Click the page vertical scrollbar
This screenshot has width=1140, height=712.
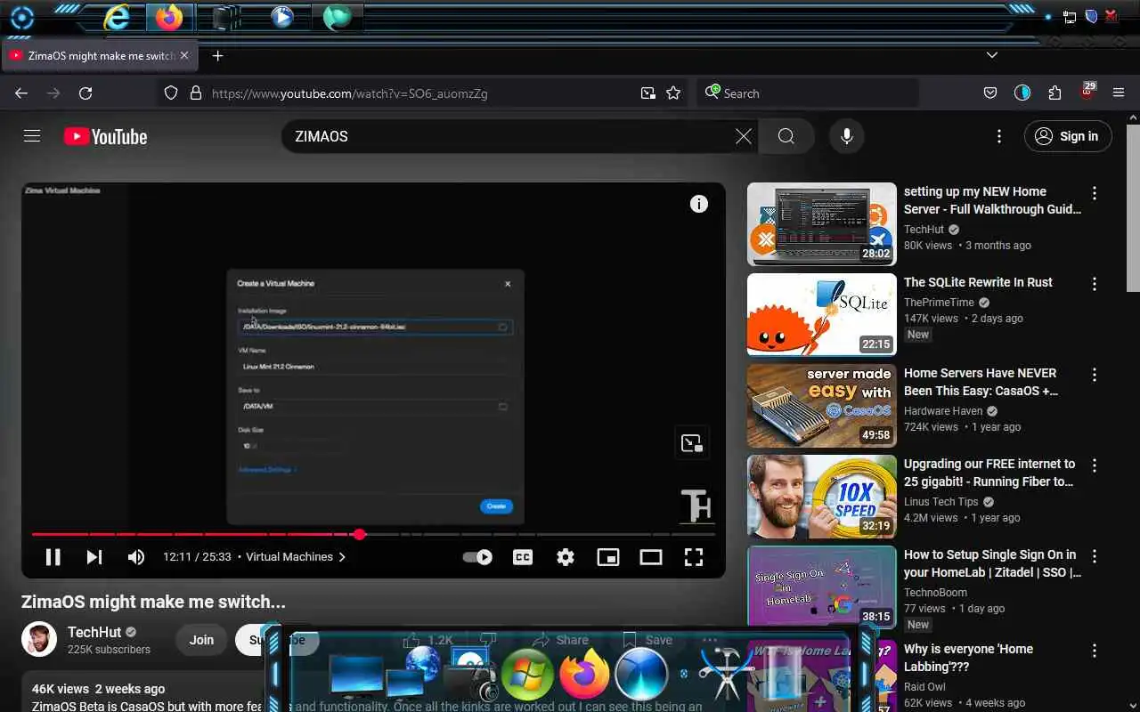pos(1133,206)
